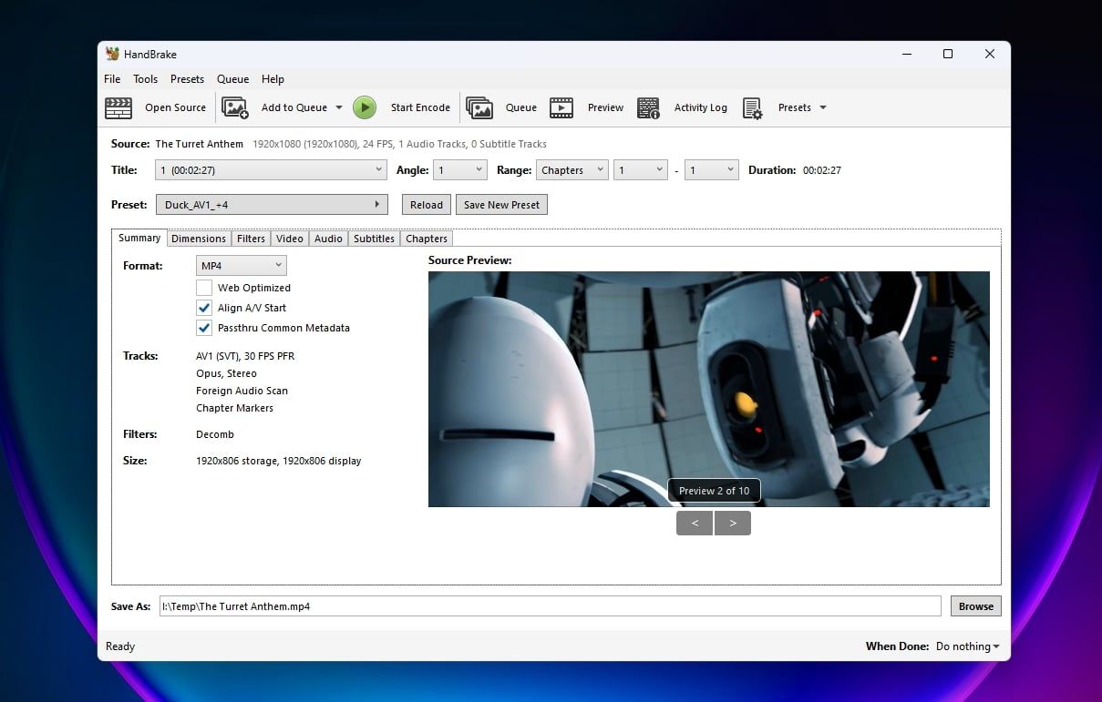Click the Opus, Stereo track text
The width and height of the screenshot is (1102, 702).
click(x=226, y=373)
